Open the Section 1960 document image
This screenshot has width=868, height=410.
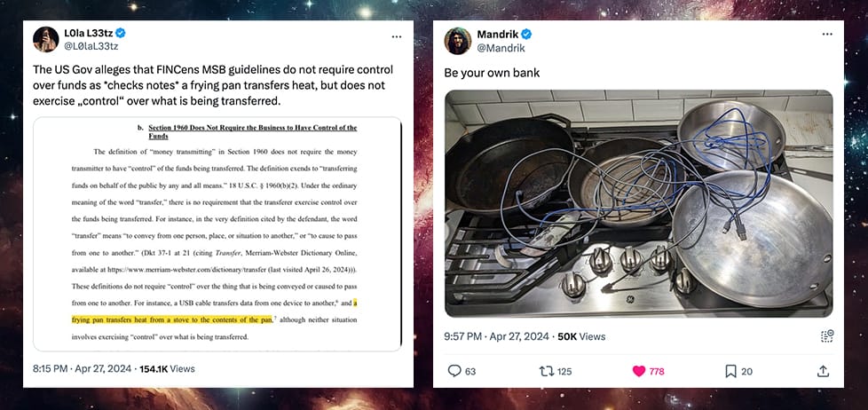[217, 234]
